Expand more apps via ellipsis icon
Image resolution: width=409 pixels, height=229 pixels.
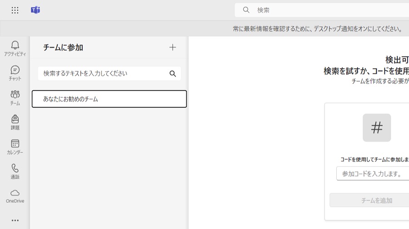point(15,220)
